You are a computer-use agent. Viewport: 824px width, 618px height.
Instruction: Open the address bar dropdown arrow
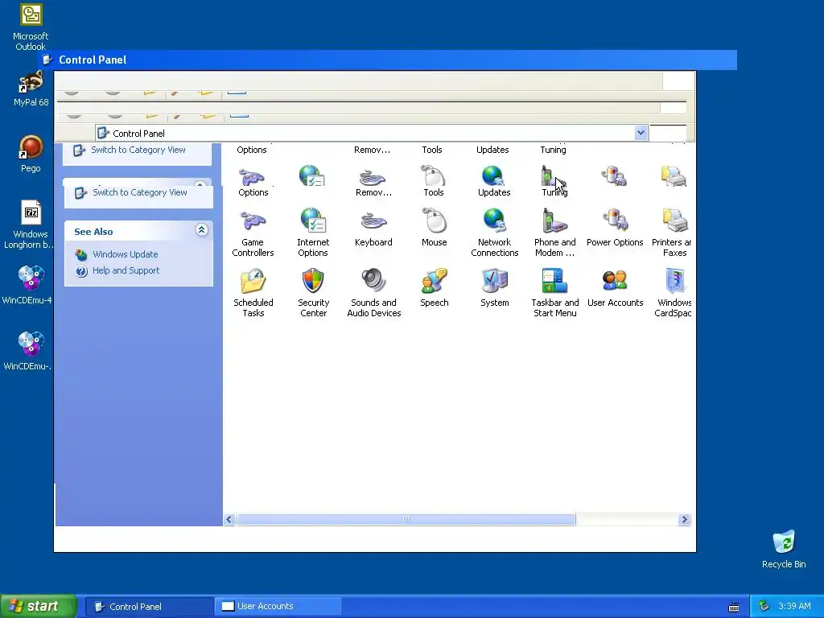pos(641,133)
